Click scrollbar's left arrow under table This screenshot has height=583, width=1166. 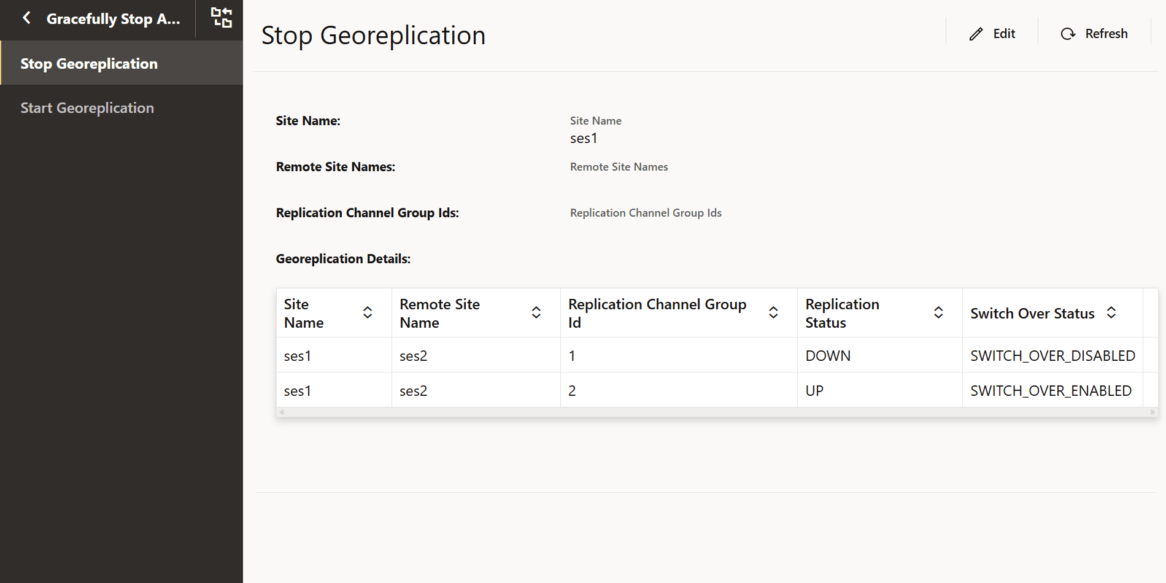[x=282, y=412]
